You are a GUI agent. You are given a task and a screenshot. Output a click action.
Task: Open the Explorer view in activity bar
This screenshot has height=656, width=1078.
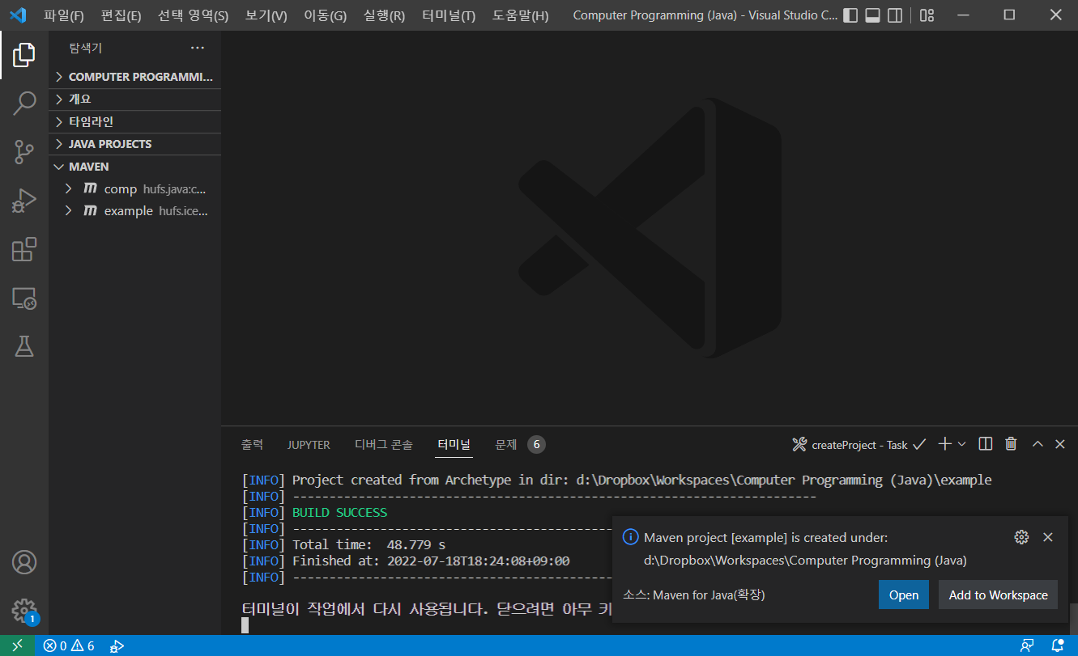24,55
